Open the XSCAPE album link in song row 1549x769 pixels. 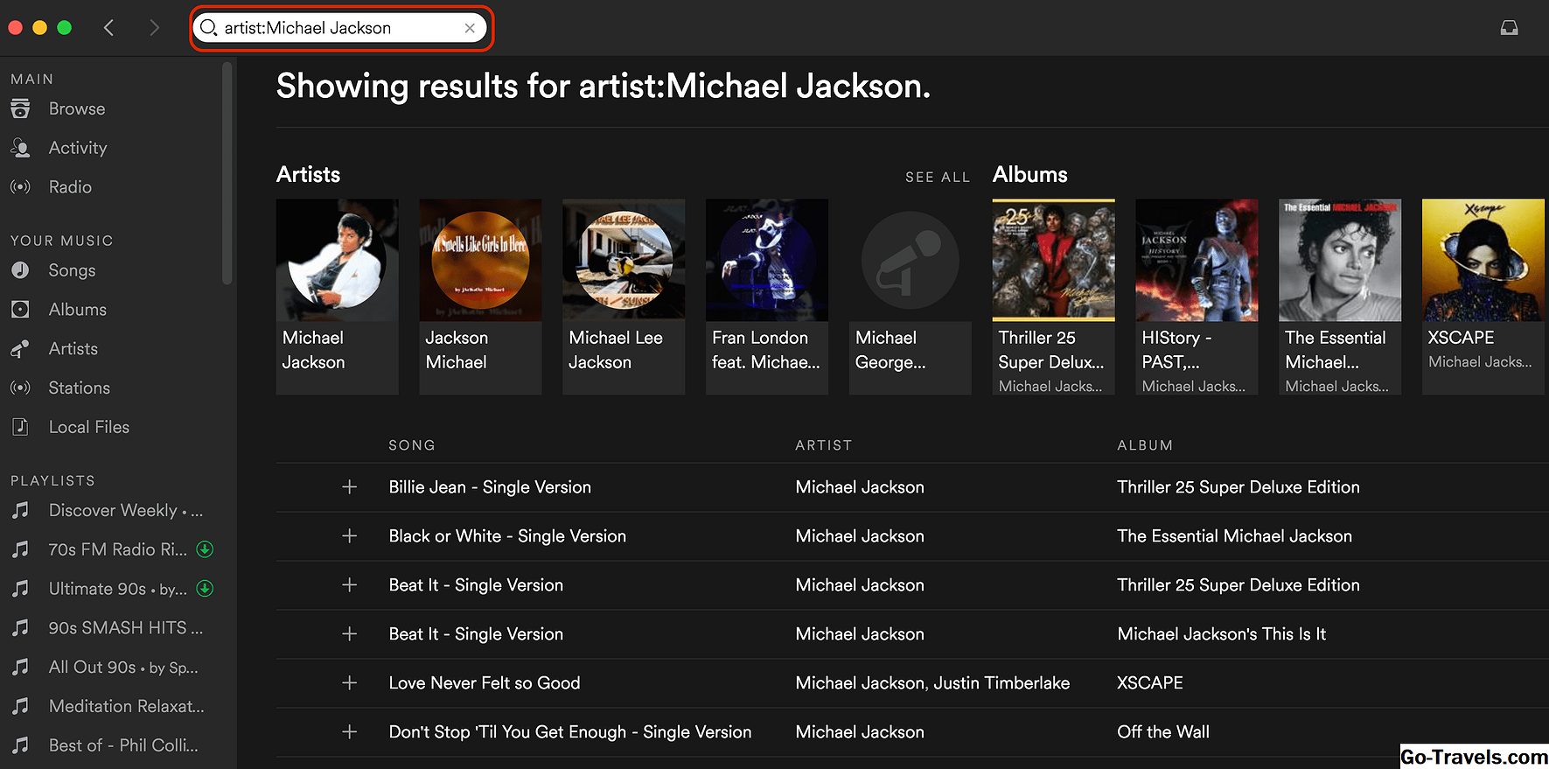point(1149,683)
